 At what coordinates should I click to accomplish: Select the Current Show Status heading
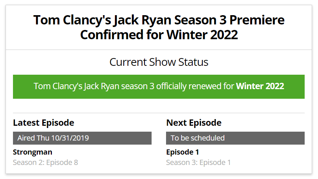click(x=159, y=62)
